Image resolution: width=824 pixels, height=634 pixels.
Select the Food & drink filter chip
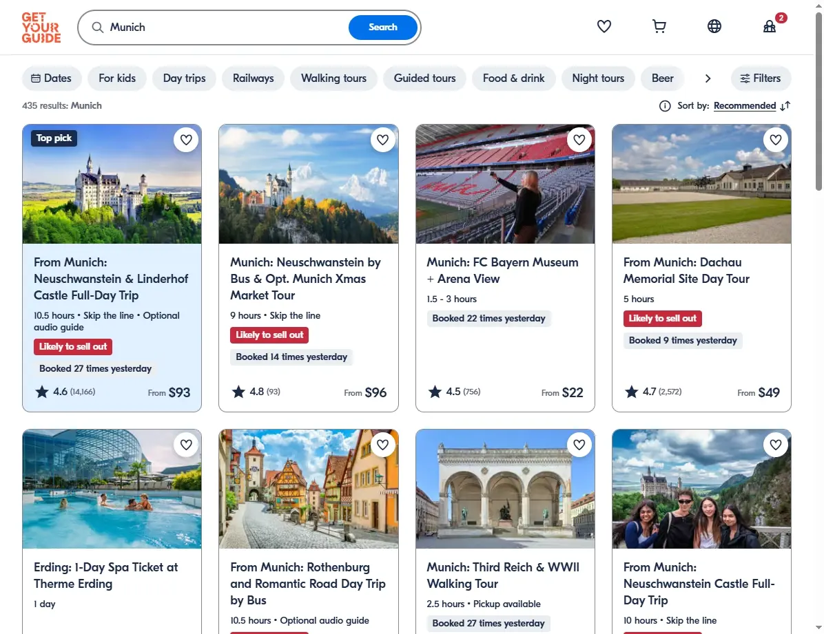[514, 78]
